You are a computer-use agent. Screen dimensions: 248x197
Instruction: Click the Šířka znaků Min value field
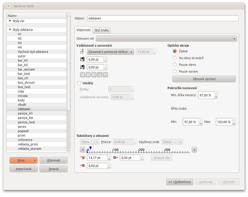tap(191, 122)
